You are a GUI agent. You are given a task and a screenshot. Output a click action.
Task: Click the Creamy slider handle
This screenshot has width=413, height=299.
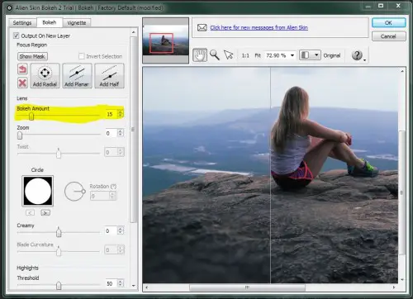click(x=59, y=232)
